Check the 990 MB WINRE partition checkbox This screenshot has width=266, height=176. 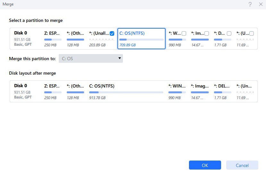click(x=184, y=33)
